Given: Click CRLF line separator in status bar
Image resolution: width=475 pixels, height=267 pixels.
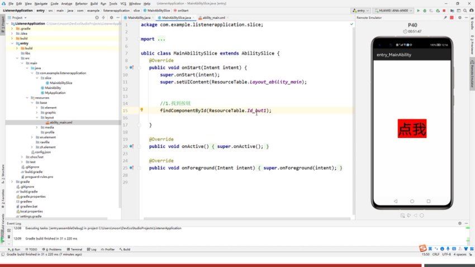Looking at the screenshot, I should coord(436,255).
